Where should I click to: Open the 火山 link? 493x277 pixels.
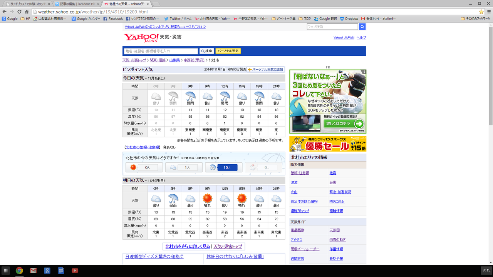click(x=294, y=192)
